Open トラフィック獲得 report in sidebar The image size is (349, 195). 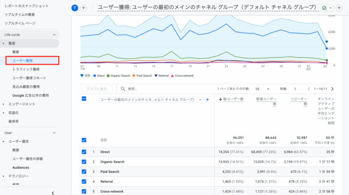click(26, 69)
